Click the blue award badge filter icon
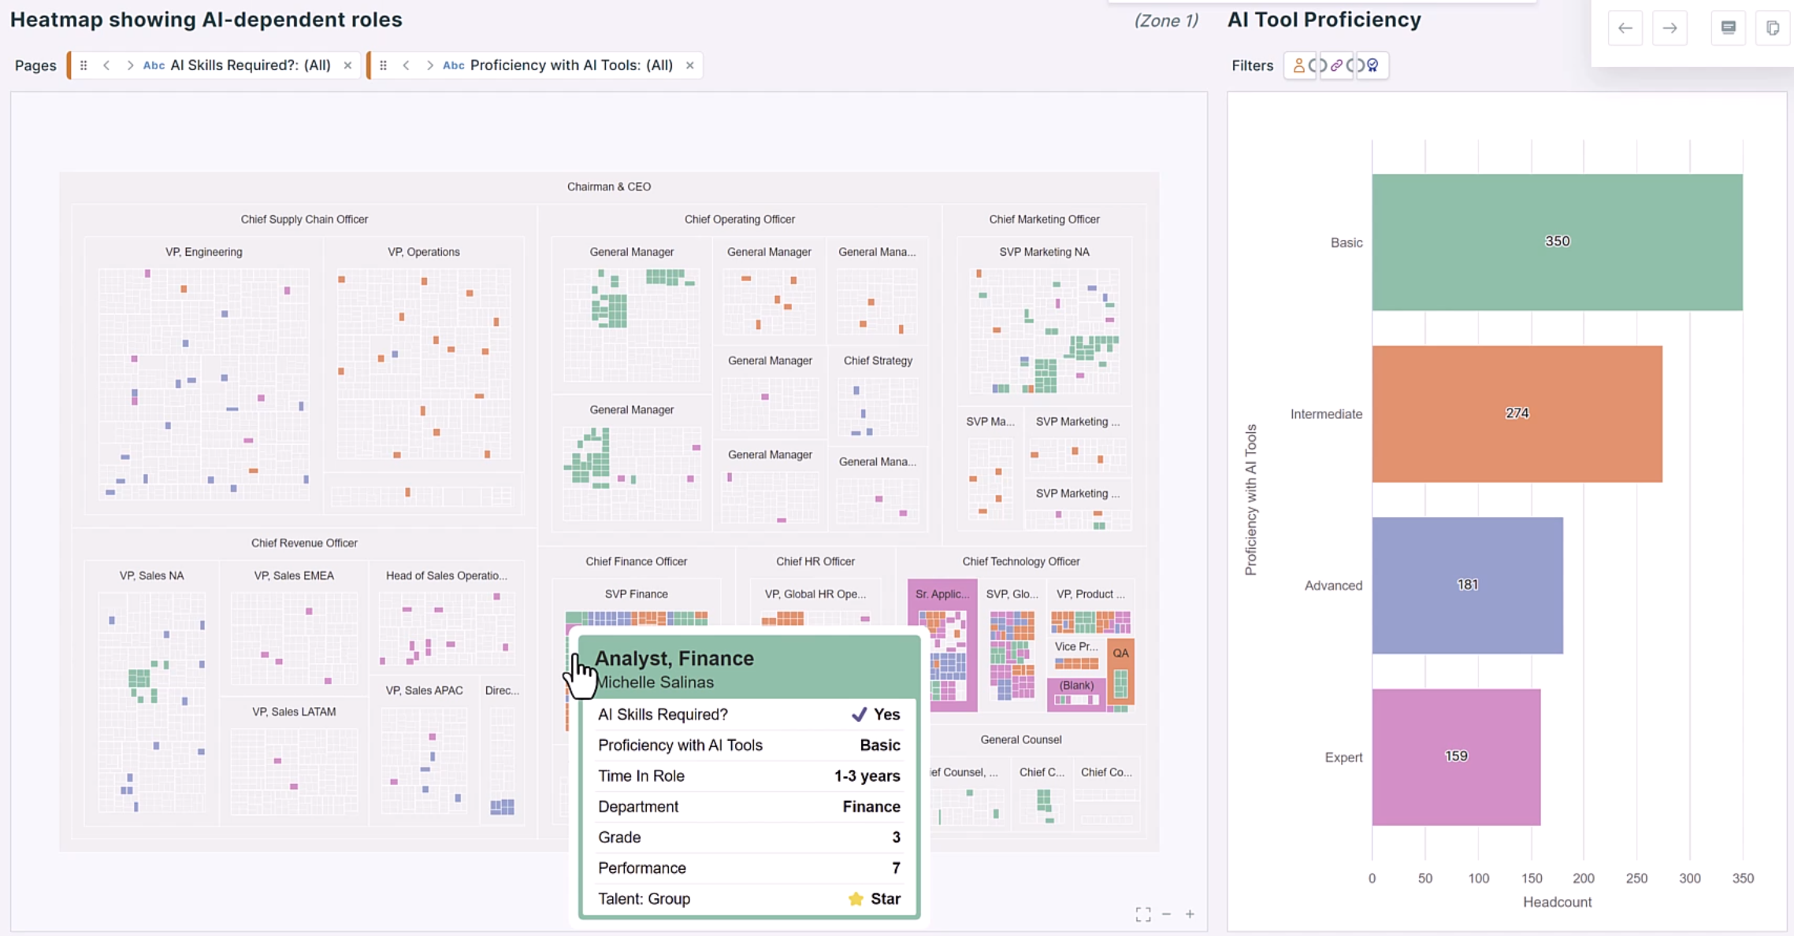 pos(1372,65)
